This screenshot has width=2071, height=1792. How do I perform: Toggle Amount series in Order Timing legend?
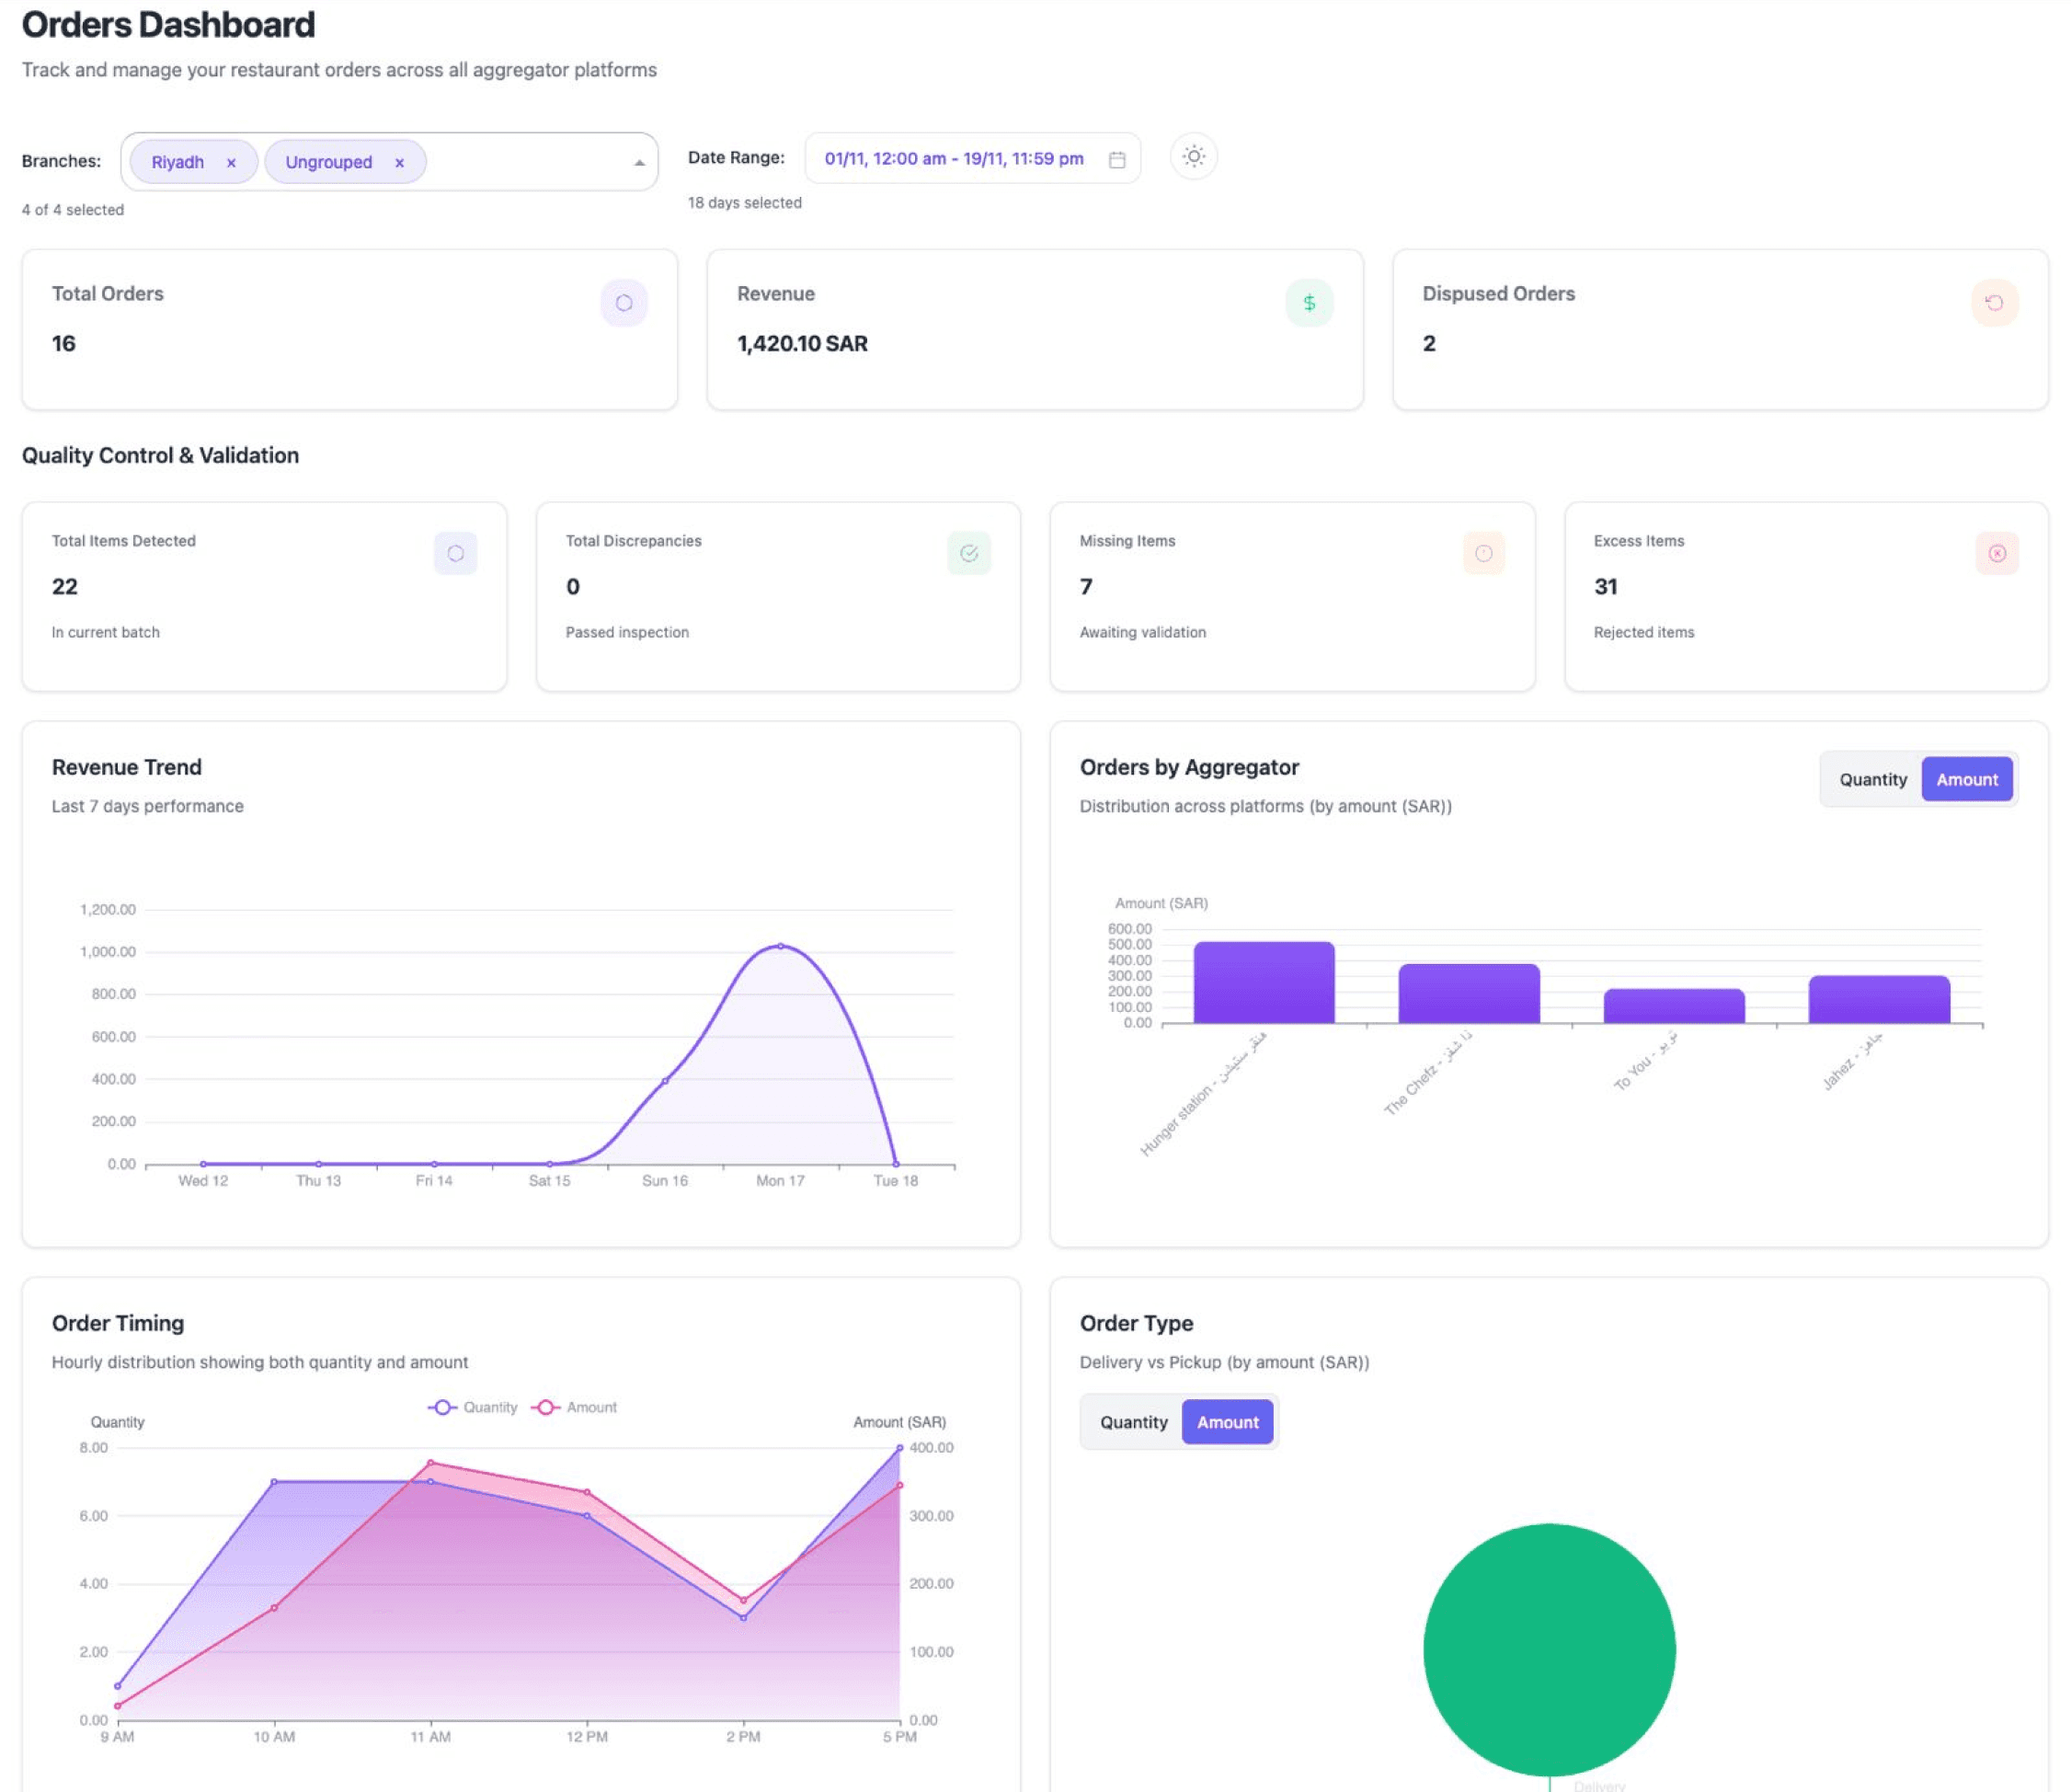coord(576,1408)
